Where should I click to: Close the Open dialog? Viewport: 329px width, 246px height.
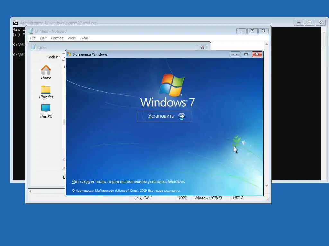click(203, 47)
